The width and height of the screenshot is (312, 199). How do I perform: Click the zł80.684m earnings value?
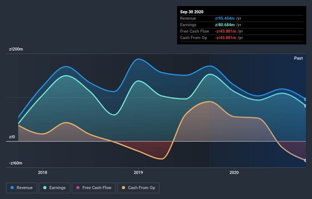click(225, 25)
